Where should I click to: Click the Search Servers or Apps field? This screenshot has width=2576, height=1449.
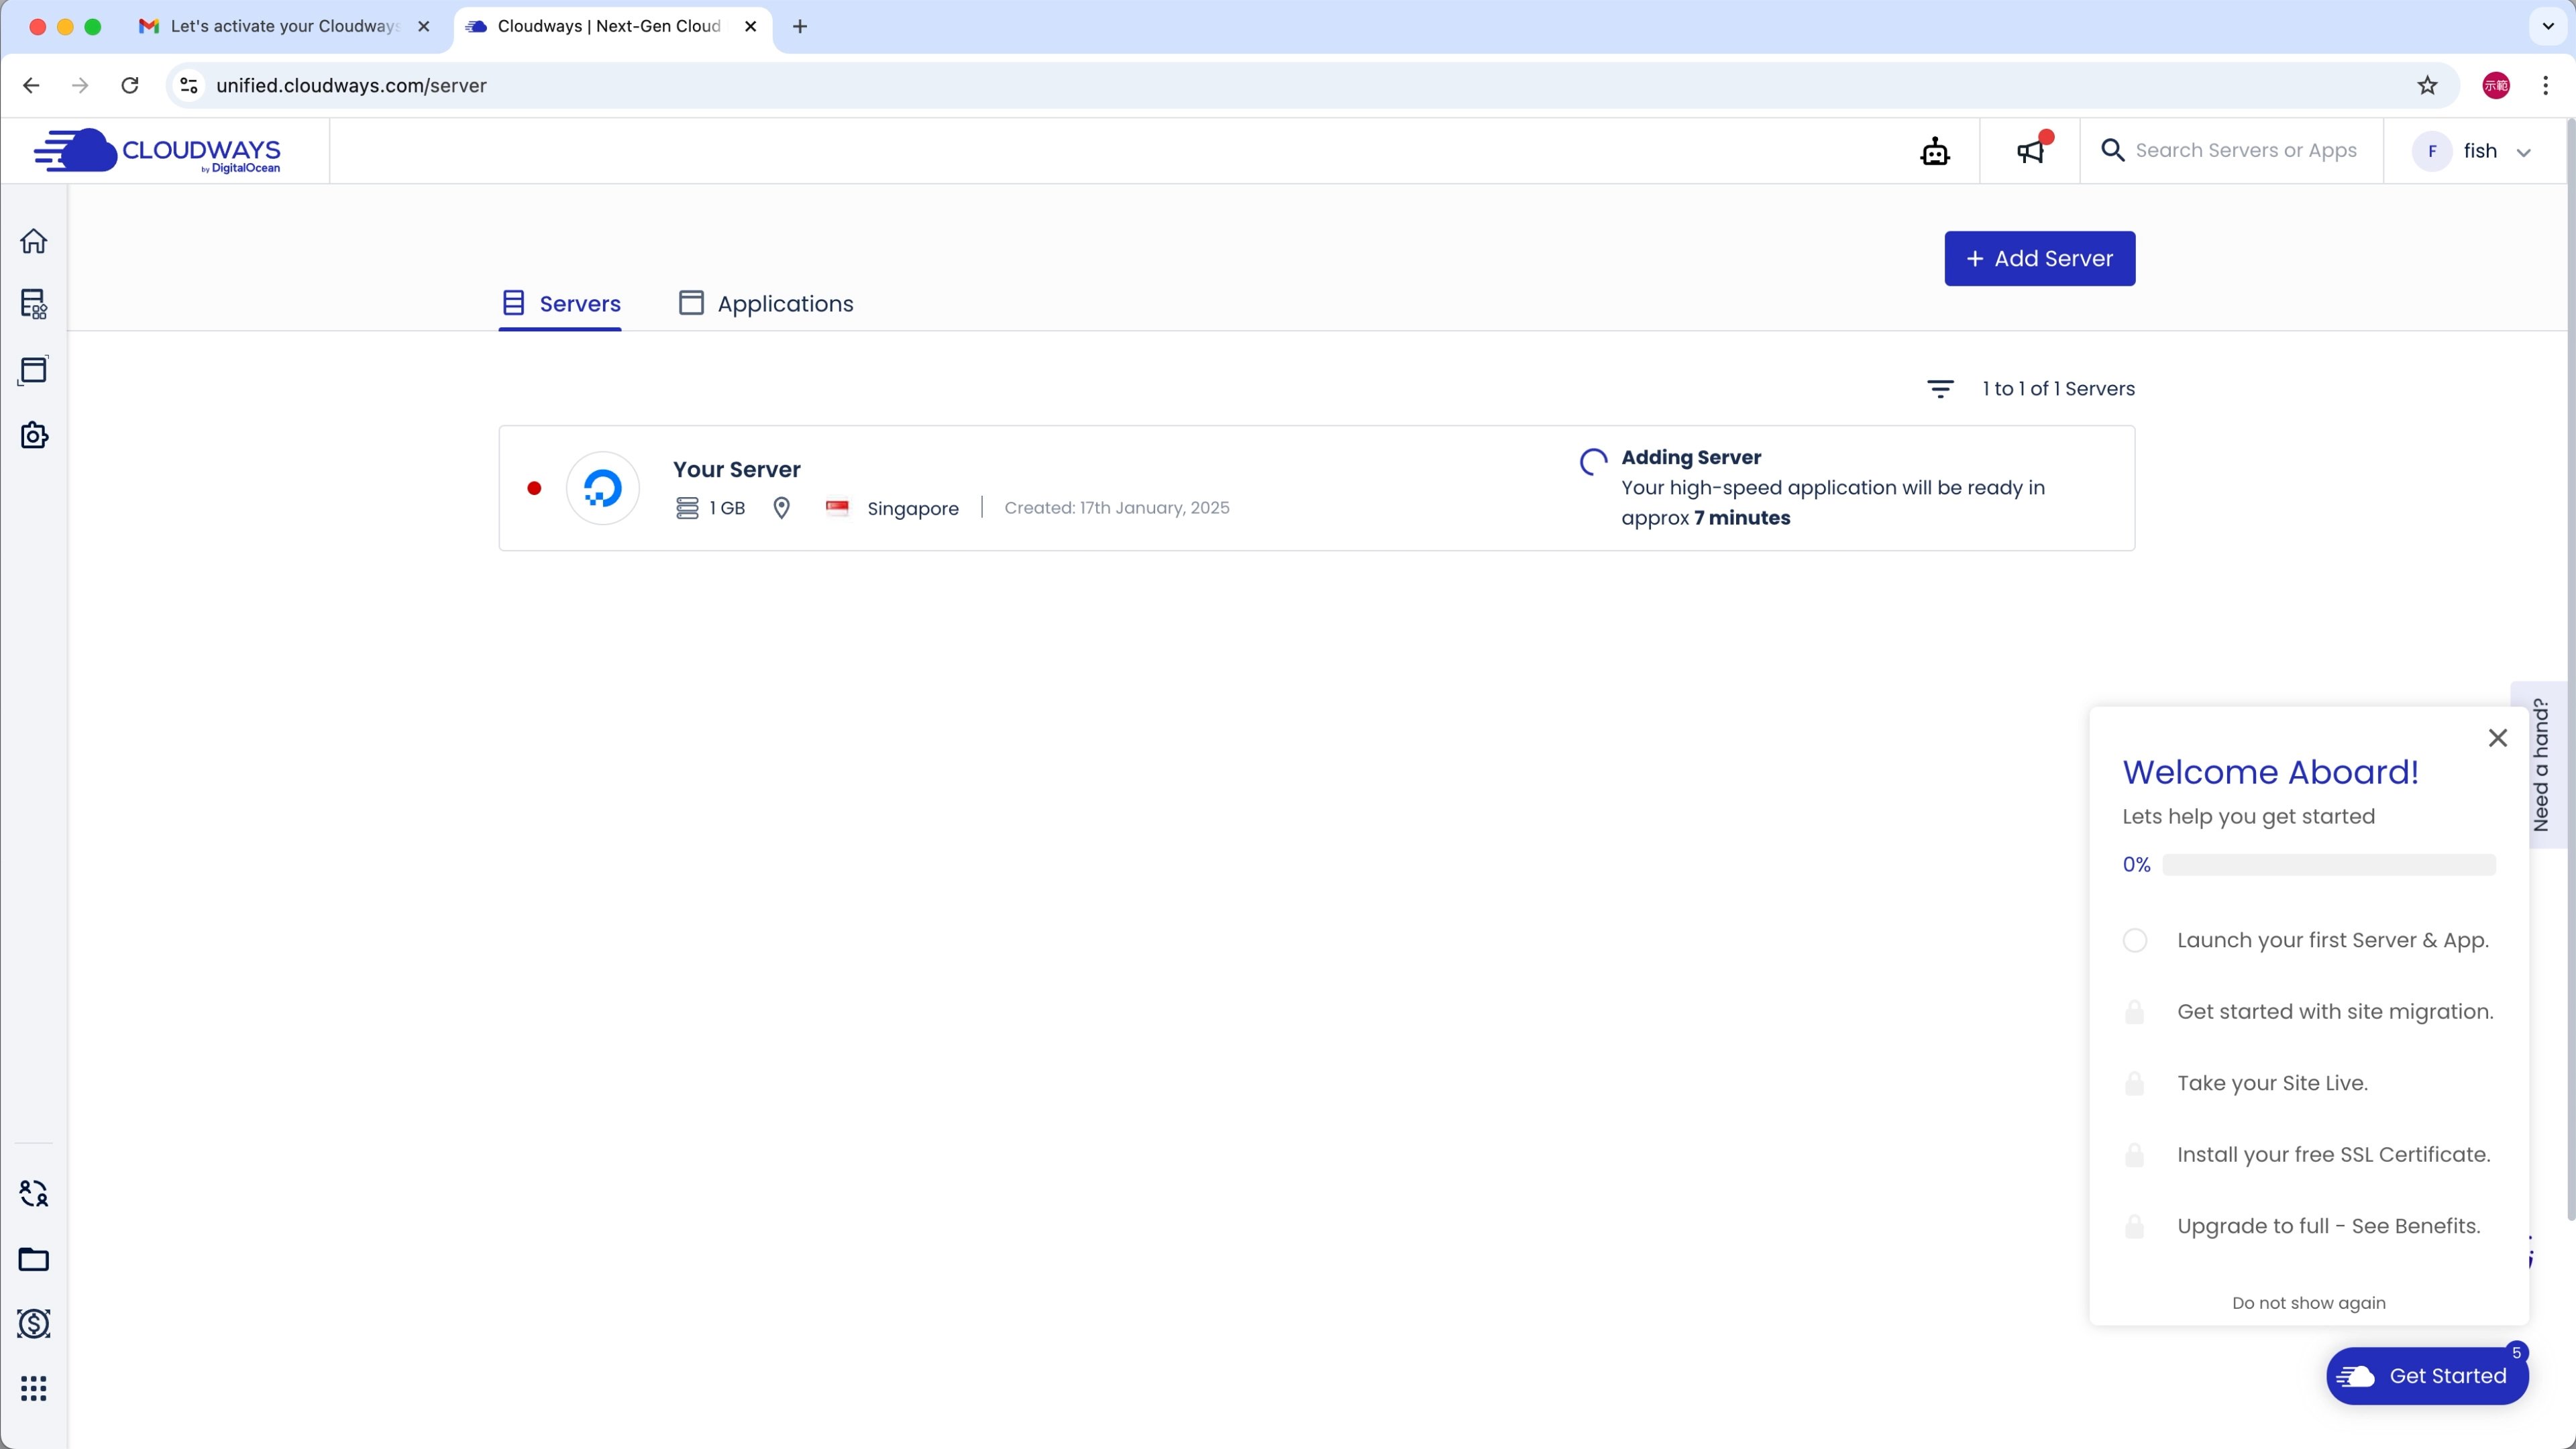tap(2245, 151)
